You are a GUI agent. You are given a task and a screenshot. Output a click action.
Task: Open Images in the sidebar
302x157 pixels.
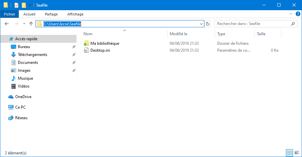point(24,70)
